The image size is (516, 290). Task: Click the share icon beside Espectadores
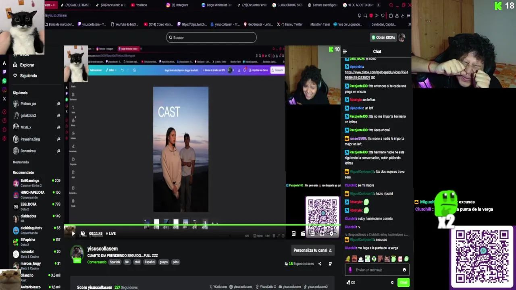320,264
